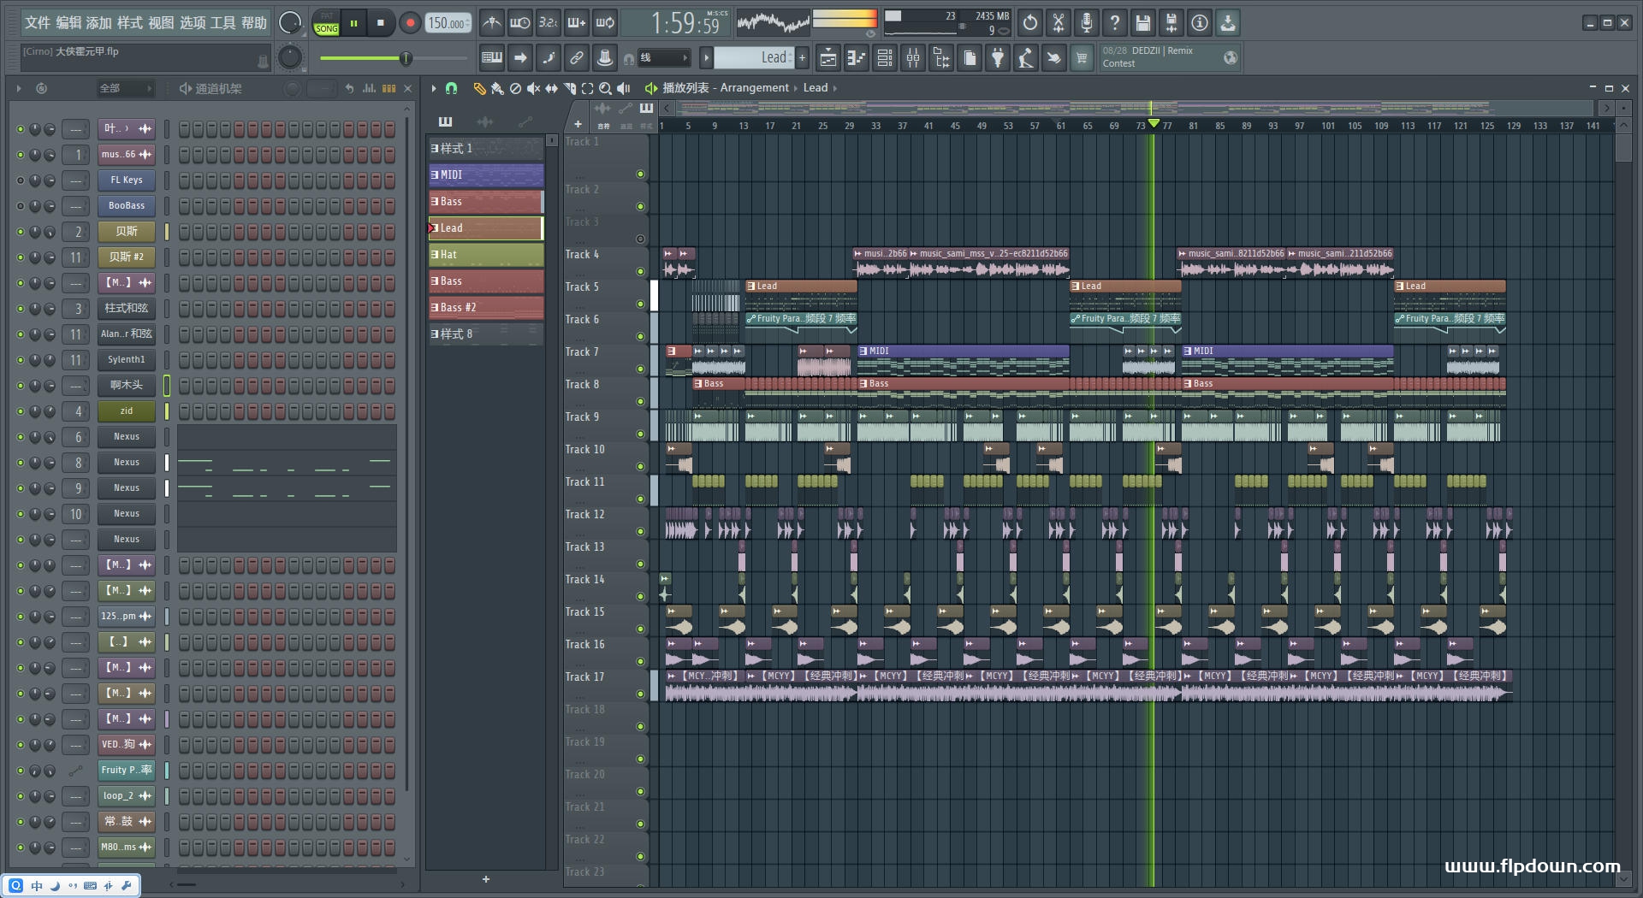Open the piano roll view icon
The height and width of the screenshot is (898, 1643).
[856, 58]
